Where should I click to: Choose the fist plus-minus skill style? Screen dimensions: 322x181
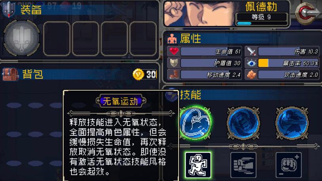tap(288, 165)
